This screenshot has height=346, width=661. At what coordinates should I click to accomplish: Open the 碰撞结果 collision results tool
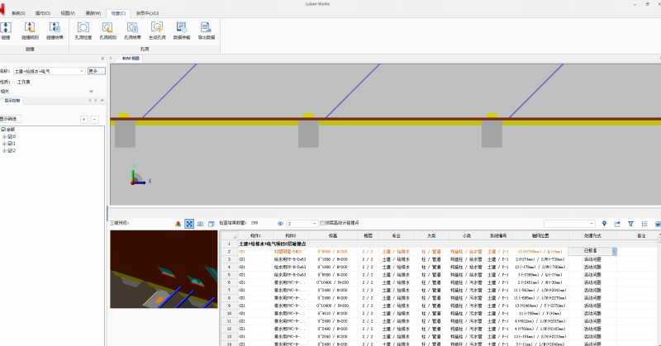[55, 31]
